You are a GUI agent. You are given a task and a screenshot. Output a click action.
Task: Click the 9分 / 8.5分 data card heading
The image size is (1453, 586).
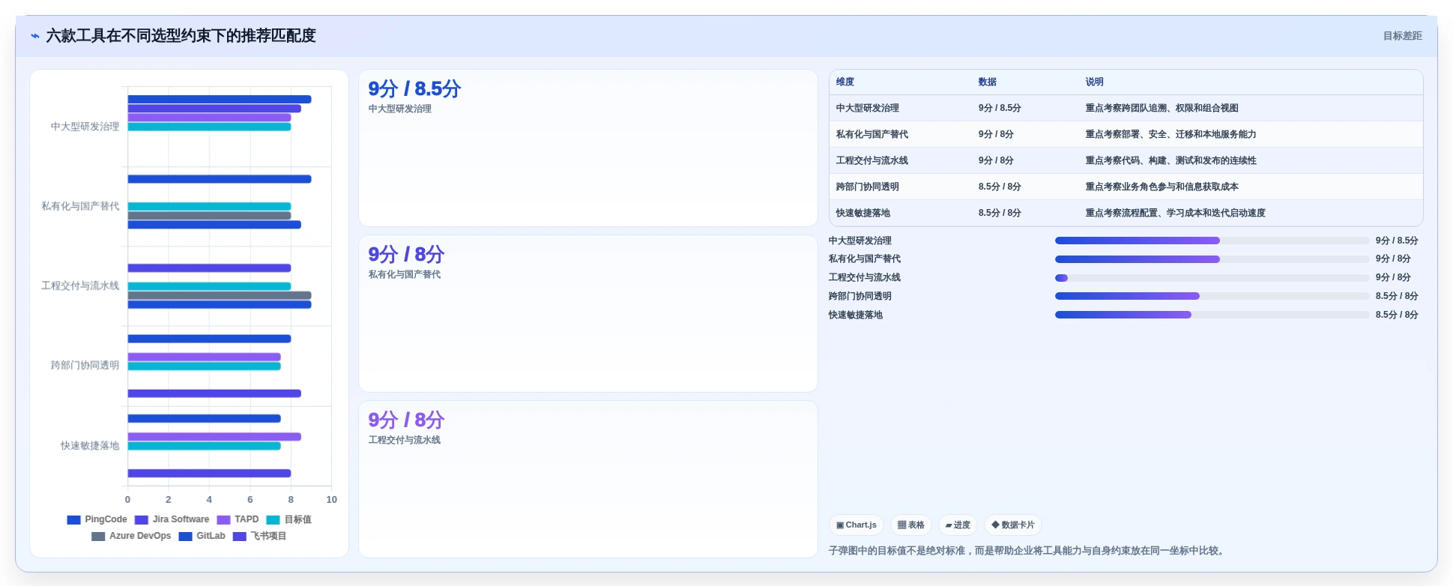(414, 88)
